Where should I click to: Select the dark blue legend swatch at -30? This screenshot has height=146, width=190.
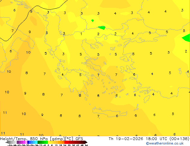coord(28,142)
